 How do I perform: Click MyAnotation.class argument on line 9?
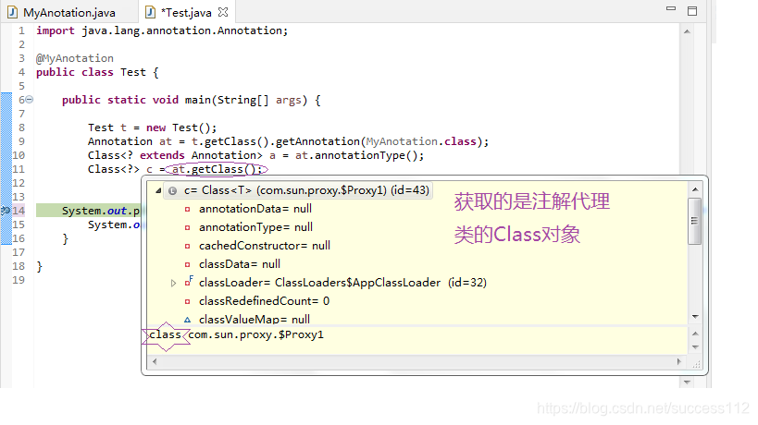click(421, 142)
